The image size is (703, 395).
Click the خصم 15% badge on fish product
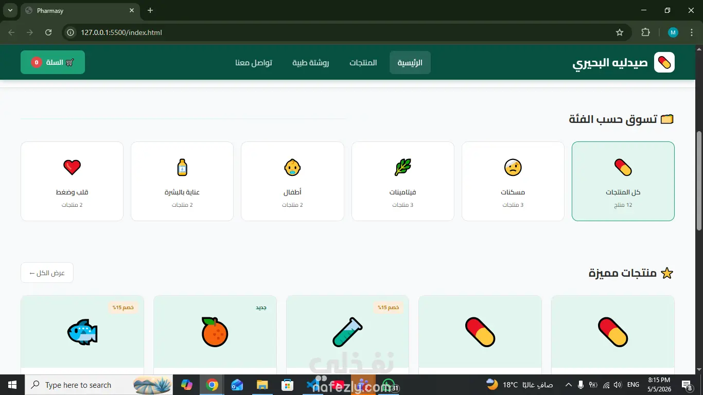coord(123,308)
